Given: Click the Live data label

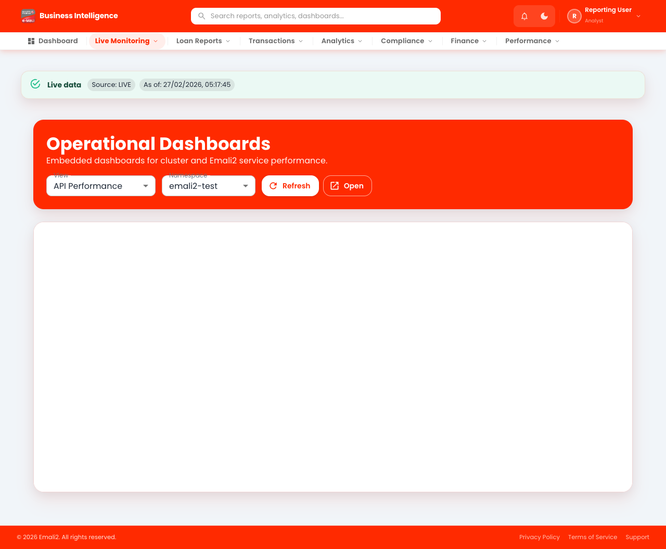Looking at the screenshot, I should pos(64,85).
